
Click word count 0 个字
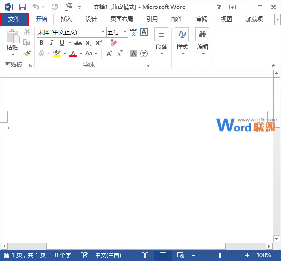(x=63, y=255)
